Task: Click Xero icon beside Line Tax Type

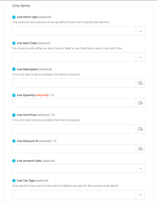Action: point(14,181)
